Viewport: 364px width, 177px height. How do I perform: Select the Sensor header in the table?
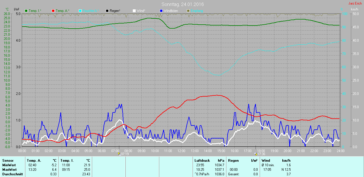point(8,161)
